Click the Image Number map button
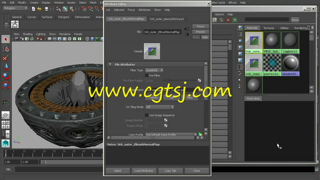Viewport: 320px width, 180px height. [x=166, y=120]
